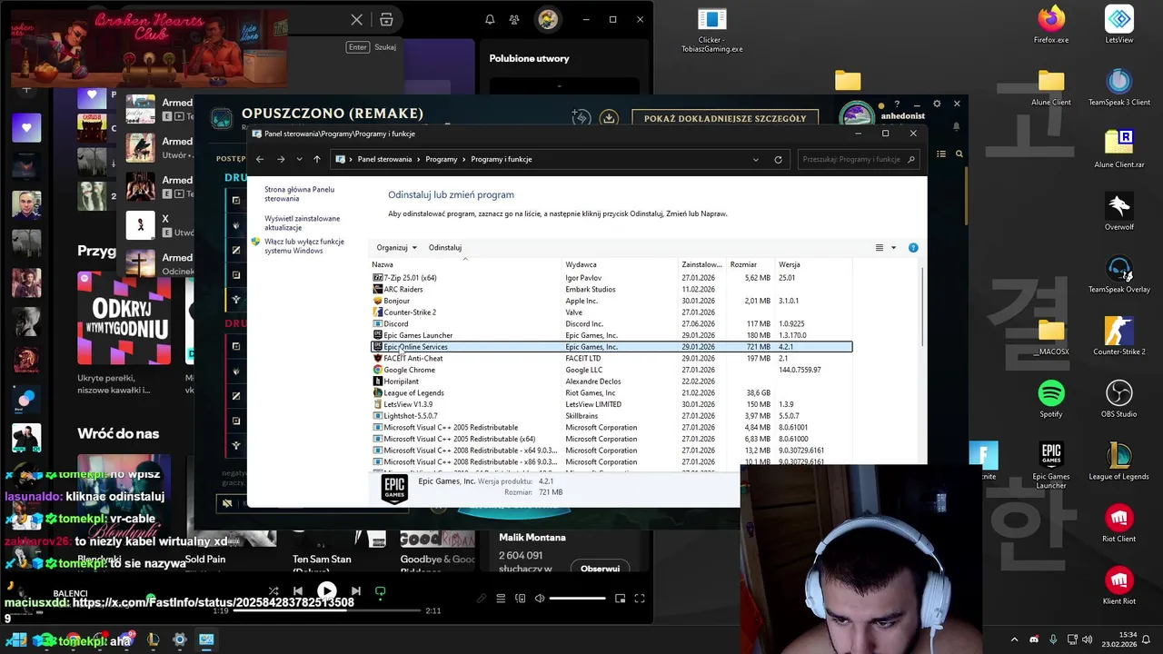Skip to next track in Spotify
Viewport: 1163px width, 654px height.
pyautogui.click(x=355, y=591)
